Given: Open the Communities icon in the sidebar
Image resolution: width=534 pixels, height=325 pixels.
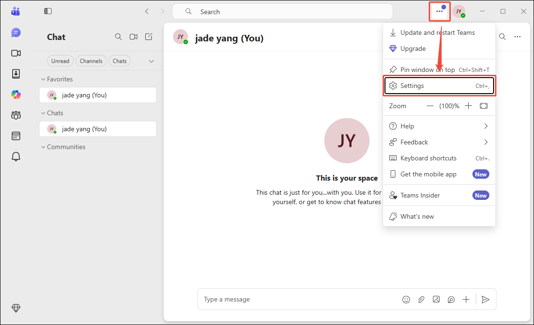Looking at the screenshot, I should 16,115.
